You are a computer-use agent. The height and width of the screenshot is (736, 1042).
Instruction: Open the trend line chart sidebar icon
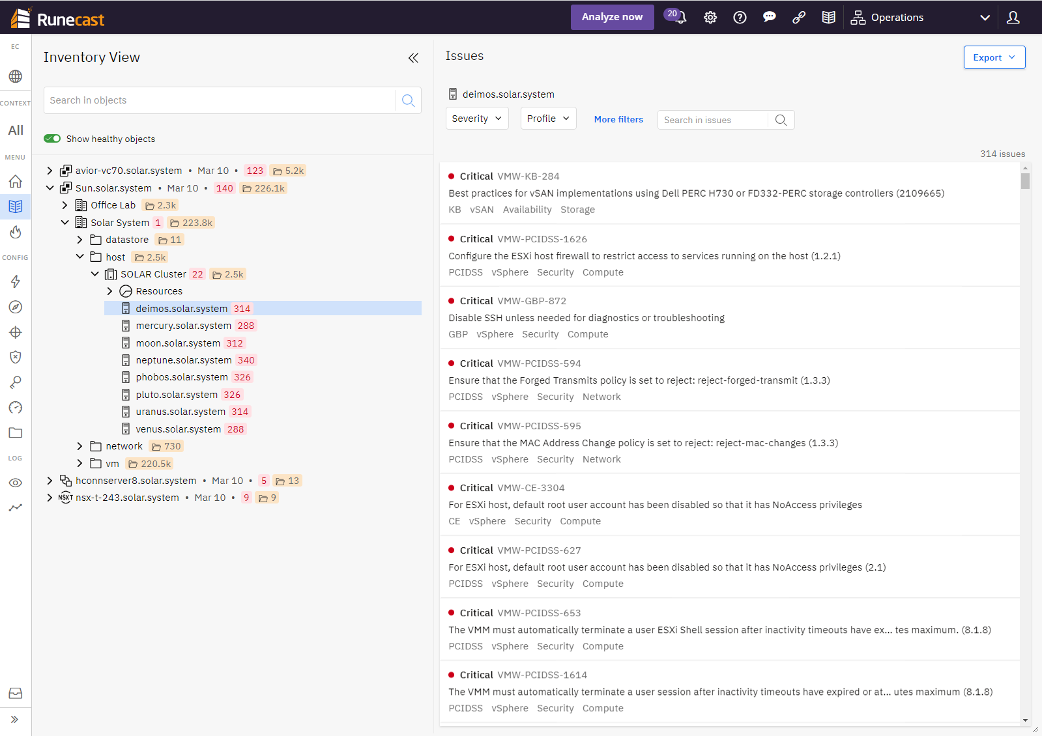[16, 507]
